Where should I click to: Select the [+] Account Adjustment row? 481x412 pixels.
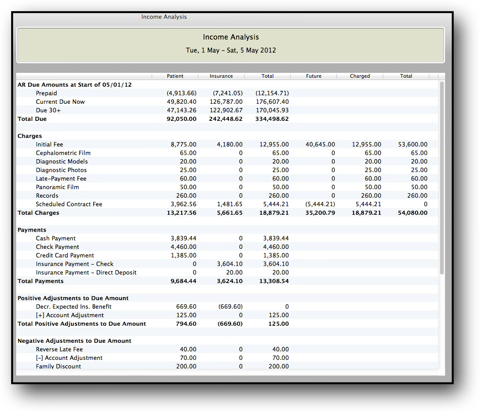pyautogui.click(x=227, y=315)
